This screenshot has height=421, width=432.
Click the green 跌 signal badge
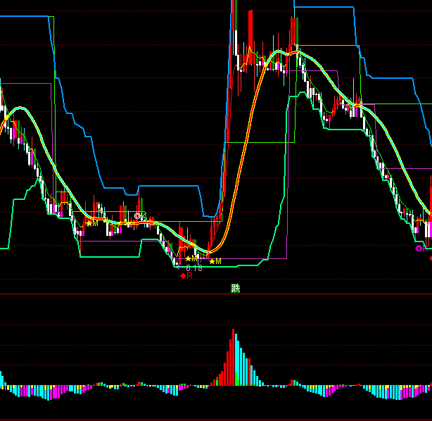coord(235,288)
